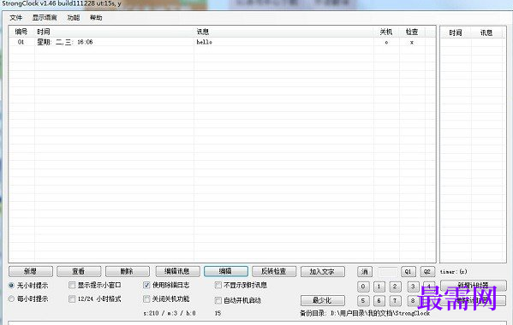Screen dimensions: 513x325
Task: Select alarm row number 01
Action: click(x=21, y=42)
